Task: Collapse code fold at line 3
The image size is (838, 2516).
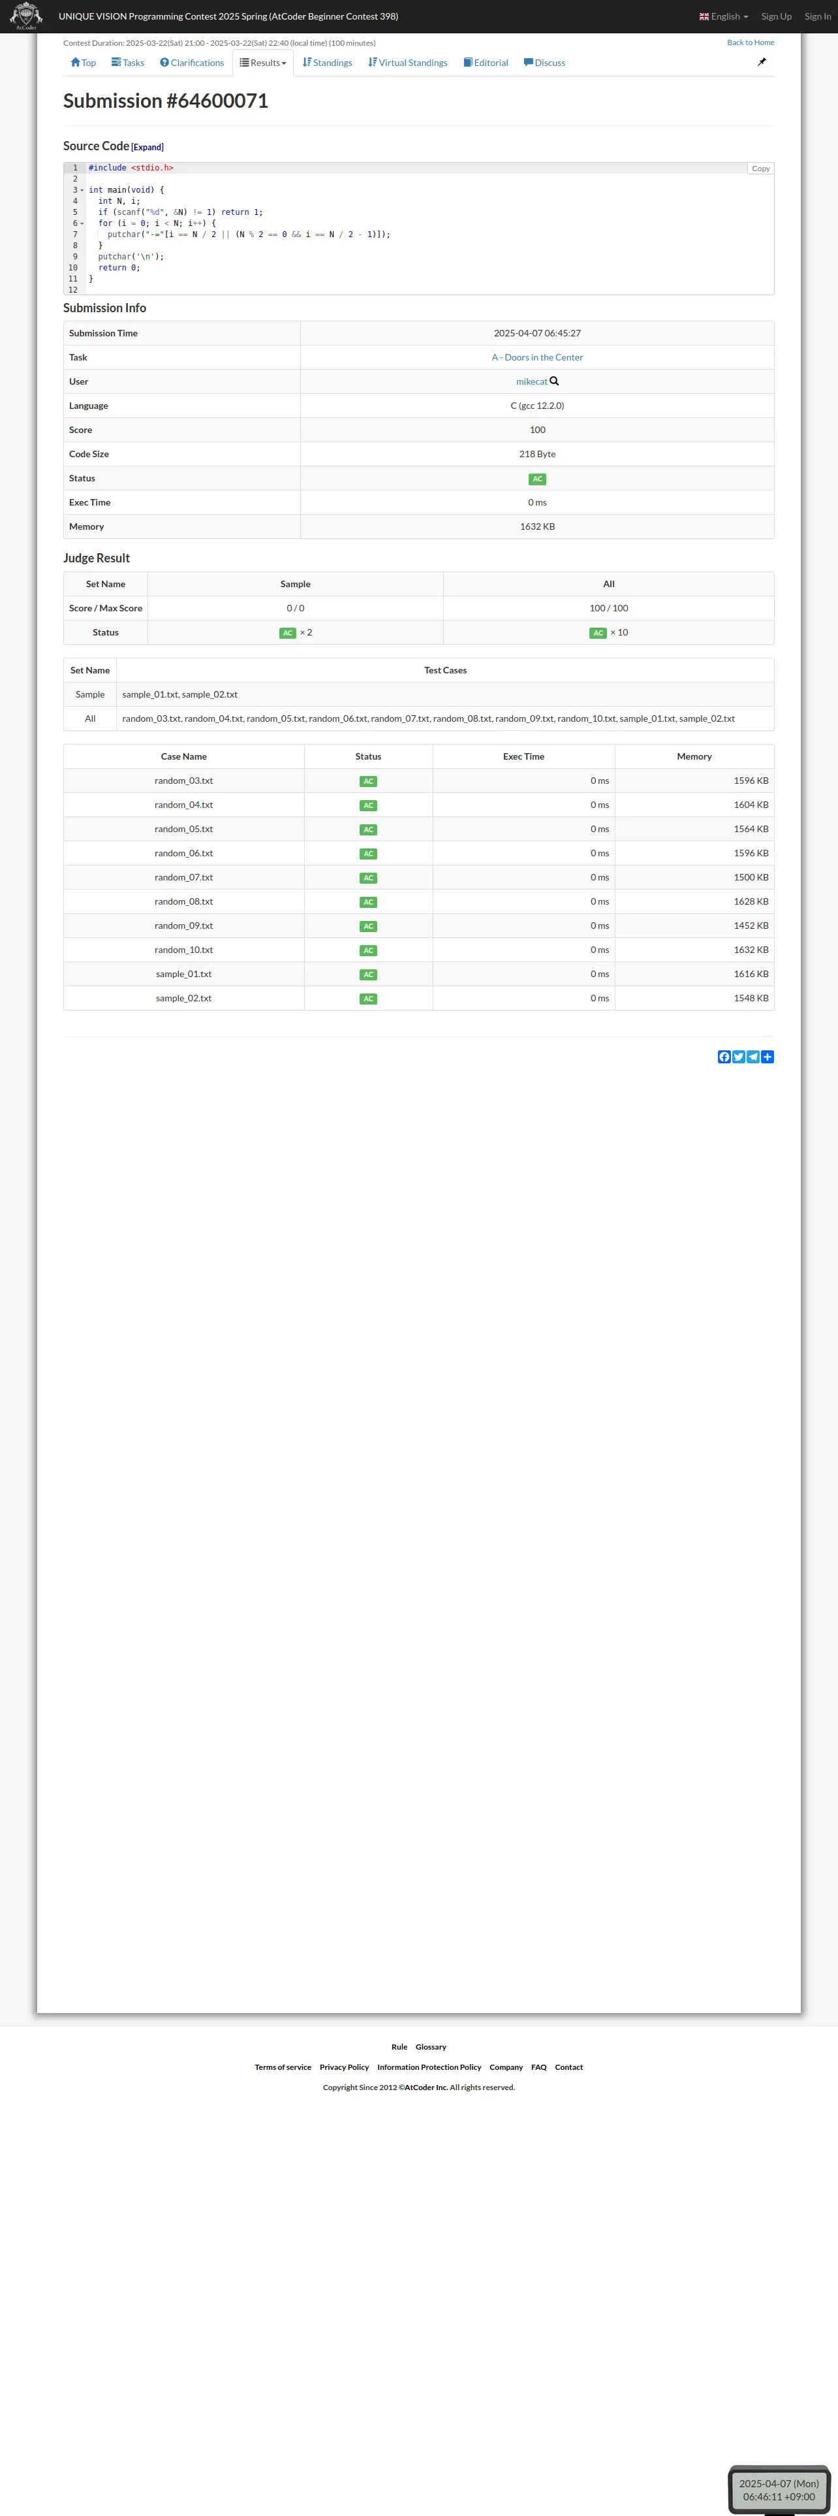Action: click(82, 191)
